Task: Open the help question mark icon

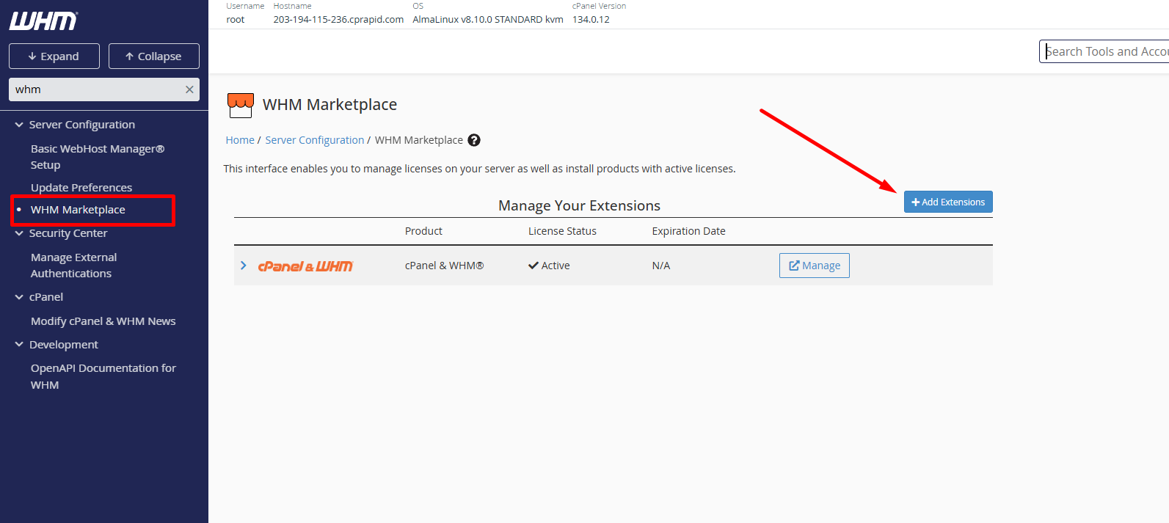Action: 474,140
